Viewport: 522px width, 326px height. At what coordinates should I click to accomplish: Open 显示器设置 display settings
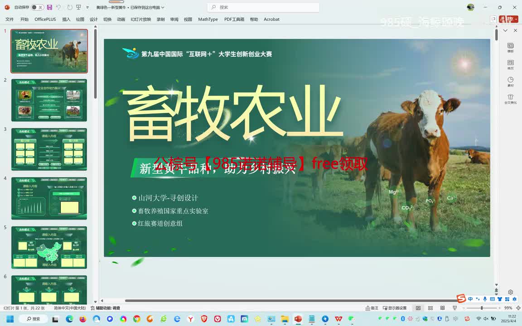coord(395,308)
